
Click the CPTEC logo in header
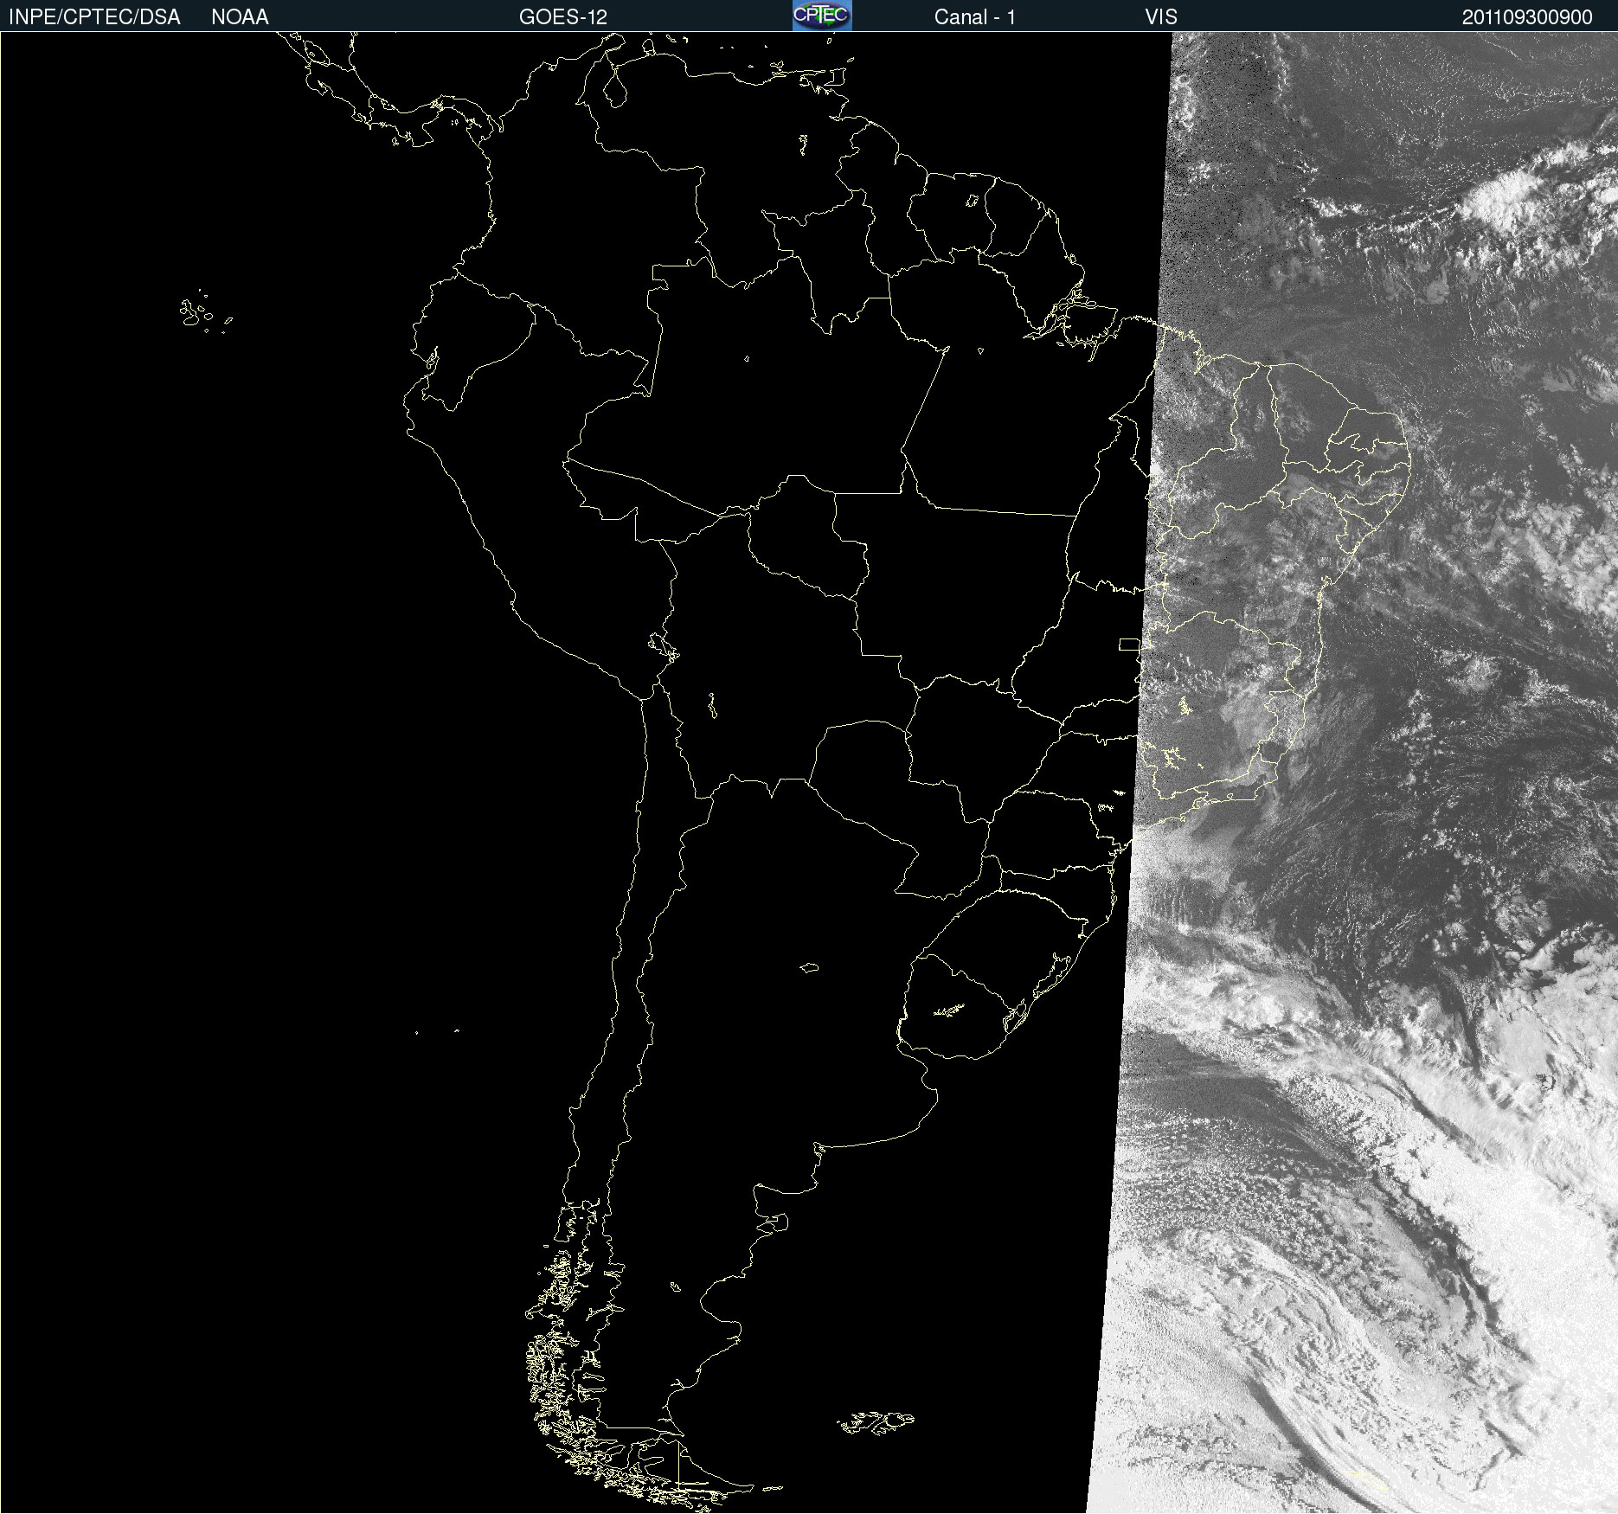click(822, 16)
